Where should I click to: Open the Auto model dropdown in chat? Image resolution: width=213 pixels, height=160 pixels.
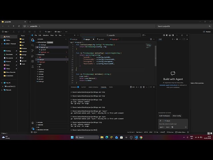168,127
